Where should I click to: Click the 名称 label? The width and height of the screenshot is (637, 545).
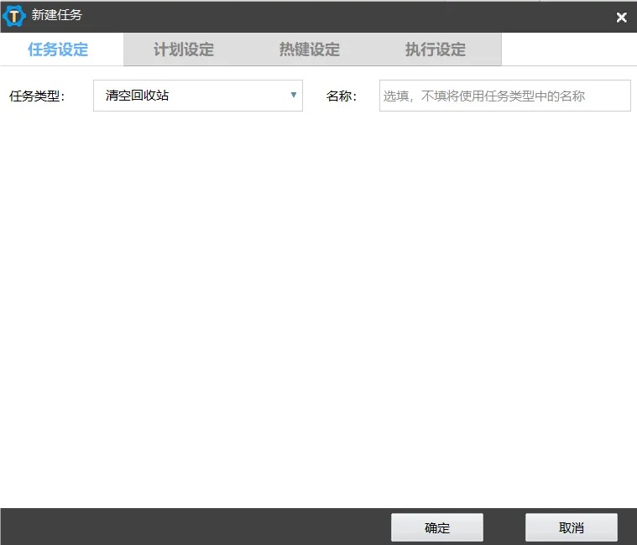tap(342, 96)
